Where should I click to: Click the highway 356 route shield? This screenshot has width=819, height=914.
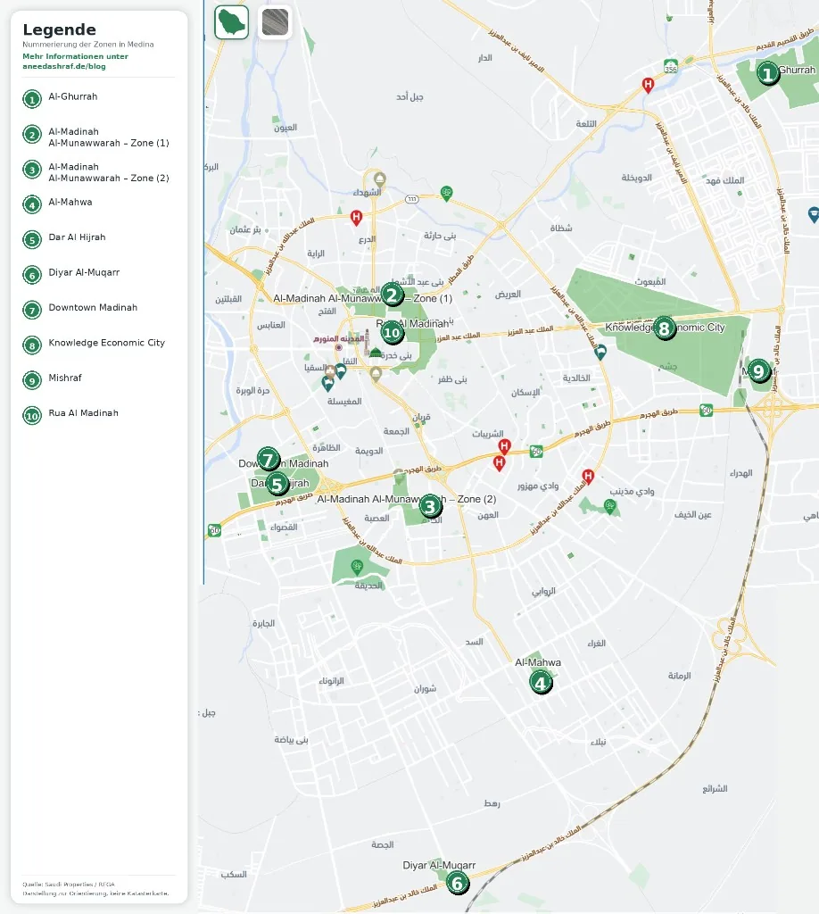click(x=671, y=67)
